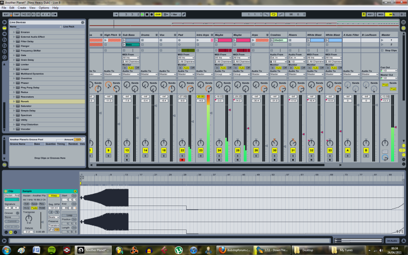
Task: Toggle the clip Loop switch
Action: 69,215
